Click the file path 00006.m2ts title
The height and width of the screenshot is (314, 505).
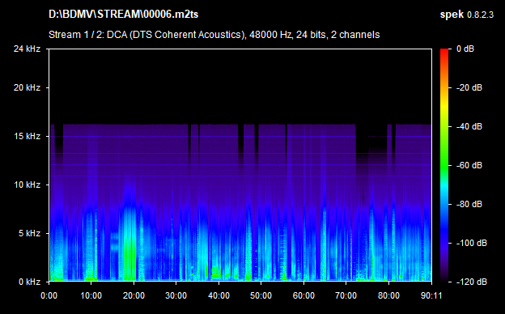pyautogui.click(x=124, y=15)
